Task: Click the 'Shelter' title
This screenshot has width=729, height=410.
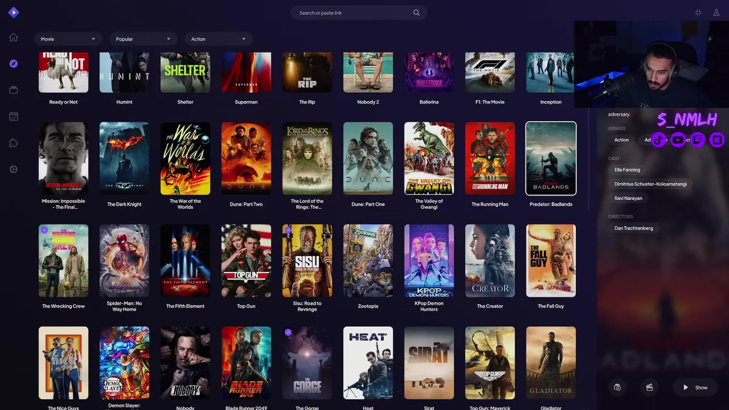Action: coord(185,102)
